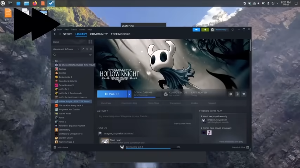Click the game info icon
This screenshot has height=168, width=300.
(237, 94)
